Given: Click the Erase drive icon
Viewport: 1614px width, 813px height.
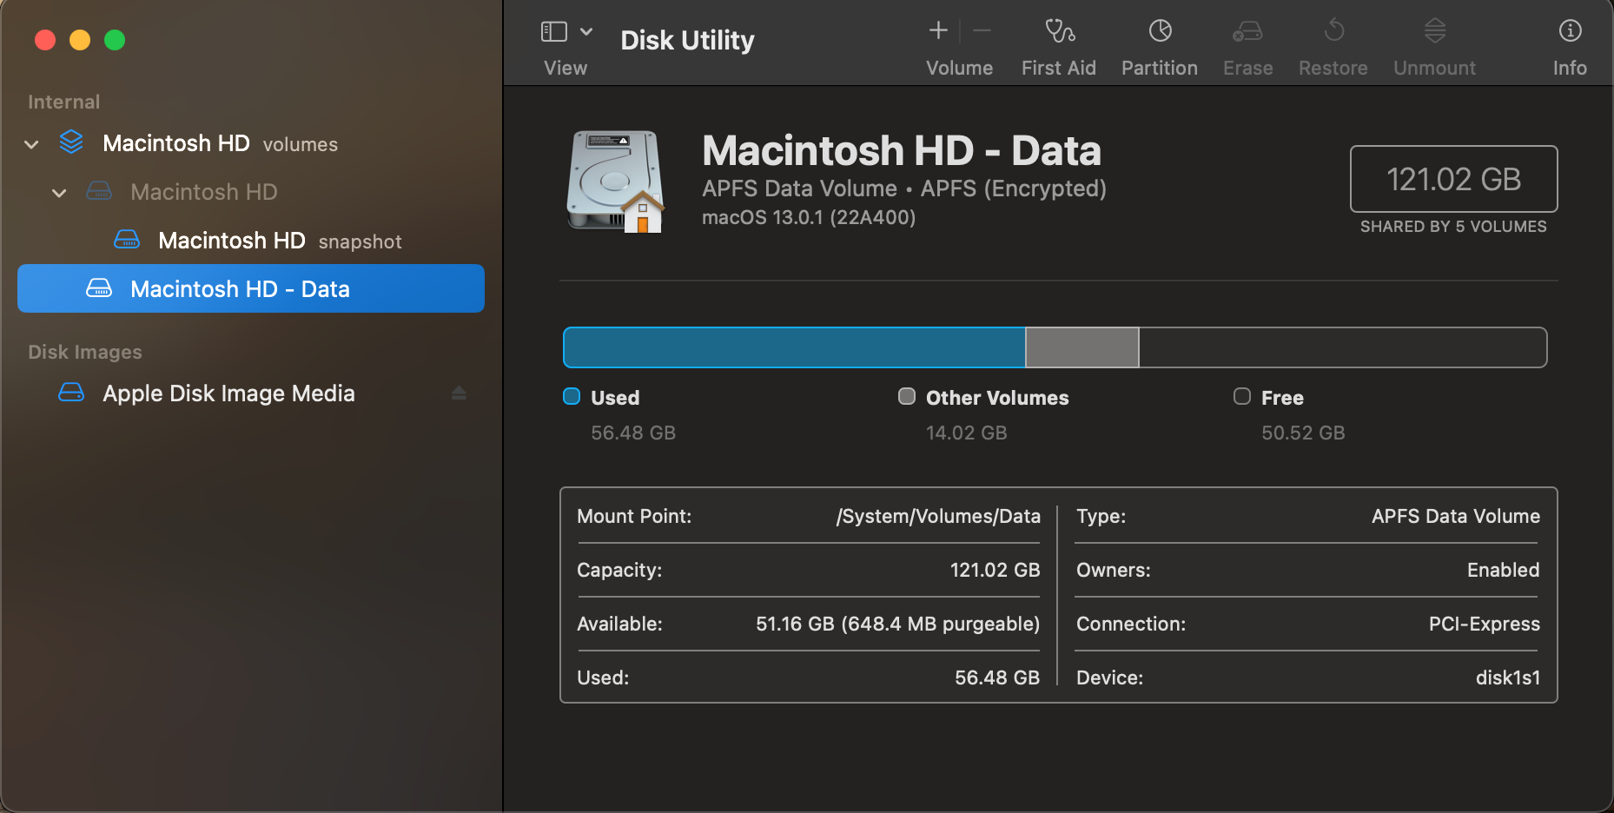Looking at the screenshot, I should pyautogui.click(x=1247, y=31).
